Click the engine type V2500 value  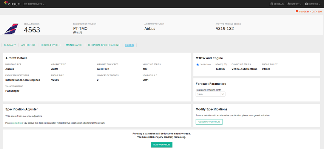55,80
